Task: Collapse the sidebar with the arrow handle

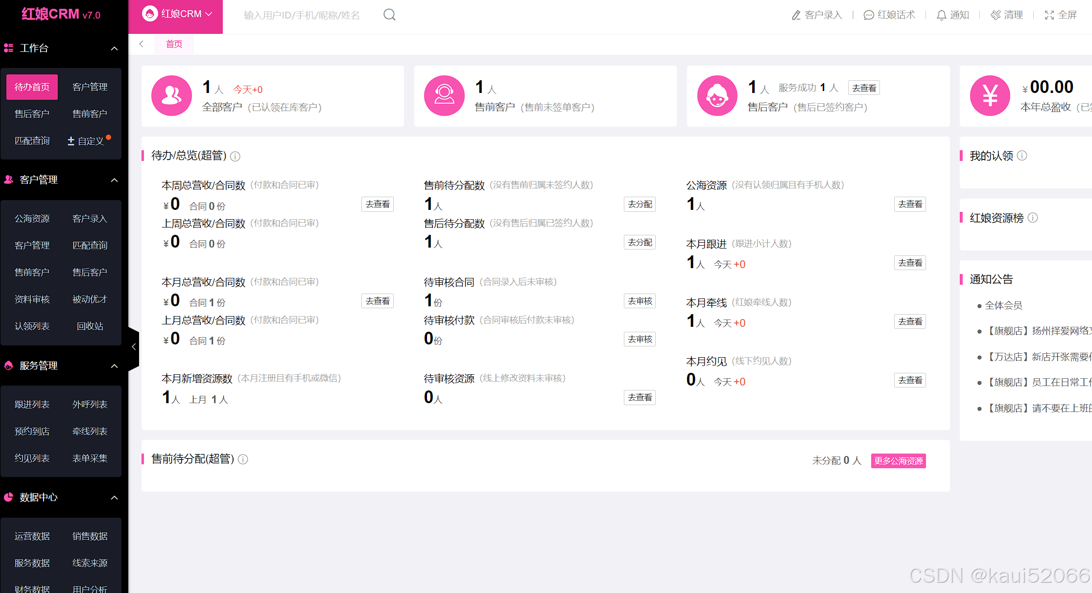Action: coord(134,347)
